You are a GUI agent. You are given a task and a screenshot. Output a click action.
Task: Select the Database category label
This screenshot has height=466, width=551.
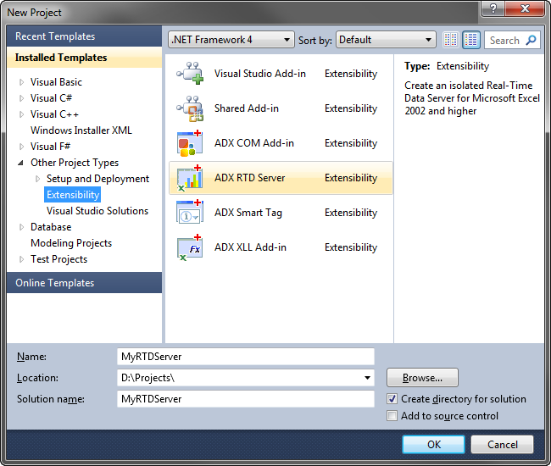[51, 227]
